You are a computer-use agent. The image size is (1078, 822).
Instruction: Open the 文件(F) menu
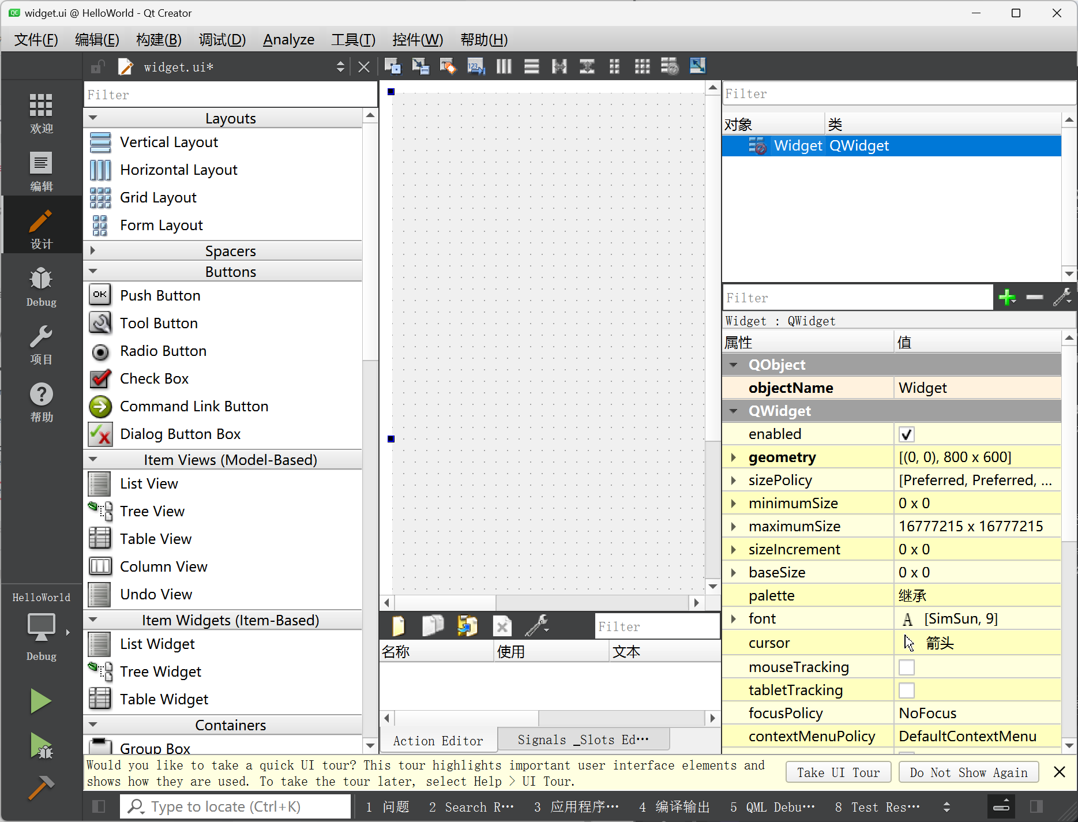[36, 40]
